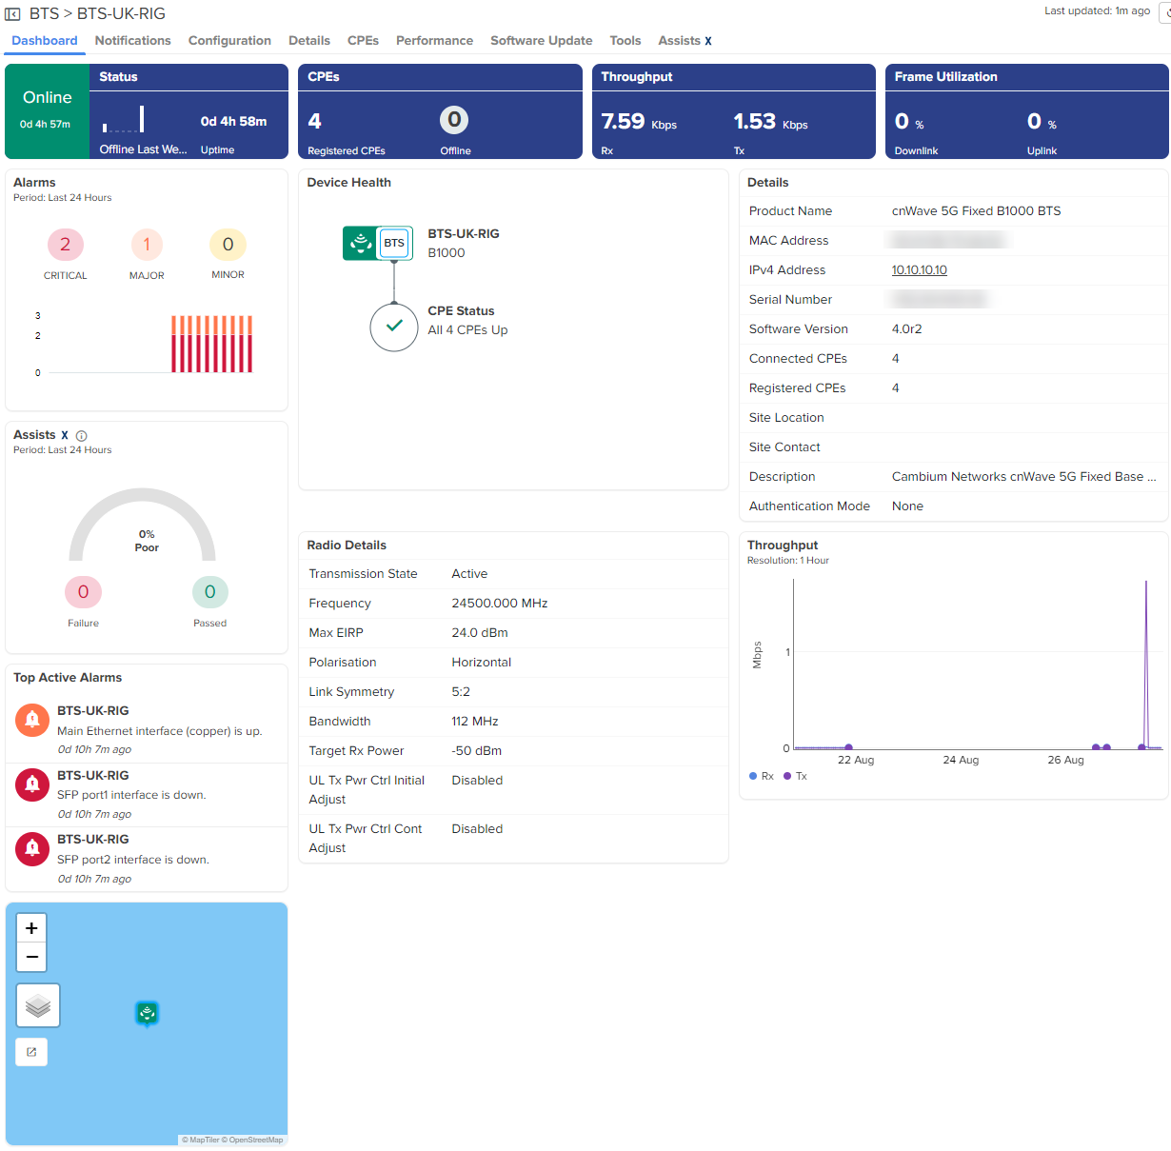Screen dimensions: 1171x1151
Task: Click the offline CPEs count badge
Action: pos(454,120)
